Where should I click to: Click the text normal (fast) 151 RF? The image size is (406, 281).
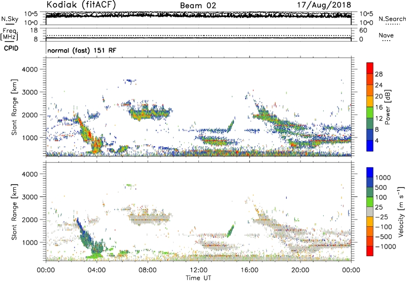click(82, 50)
